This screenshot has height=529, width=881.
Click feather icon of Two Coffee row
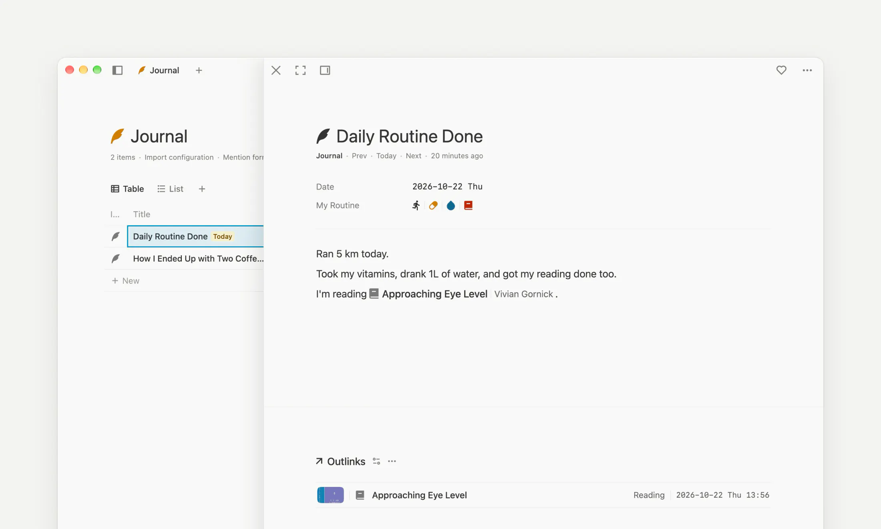point(115,259)
